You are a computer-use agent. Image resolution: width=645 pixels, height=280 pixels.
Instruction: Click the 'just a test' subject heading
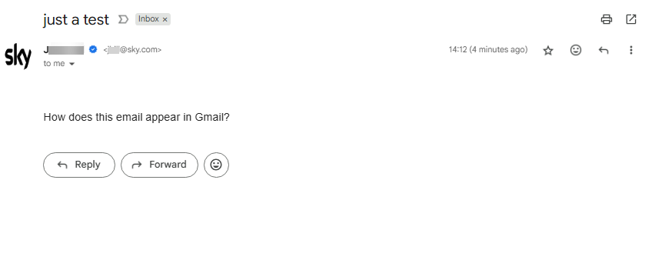tap(76, 19)
